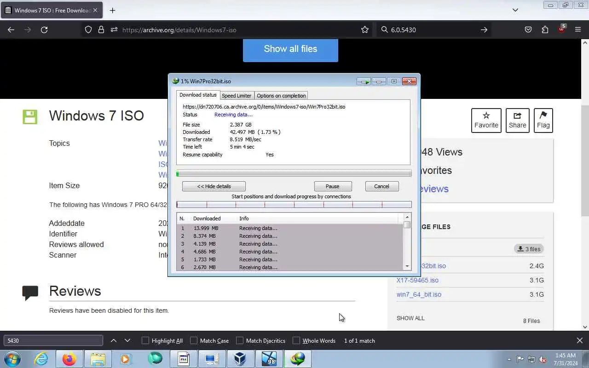Enable Match Case checkbox
The height and width of the screenshot is (368, 589).
click(194, 341)
